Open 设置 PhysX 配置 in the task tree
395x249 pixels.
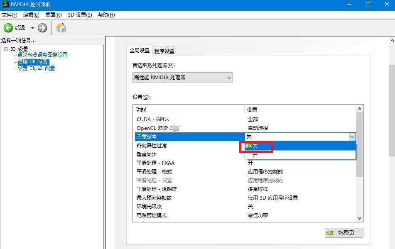click(36, 68)
